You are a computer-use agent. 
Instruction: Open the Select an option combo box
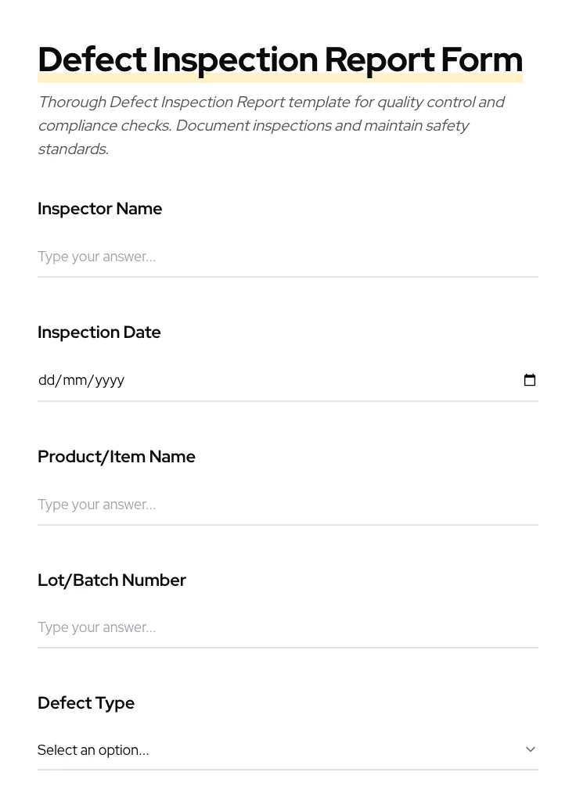288,749
